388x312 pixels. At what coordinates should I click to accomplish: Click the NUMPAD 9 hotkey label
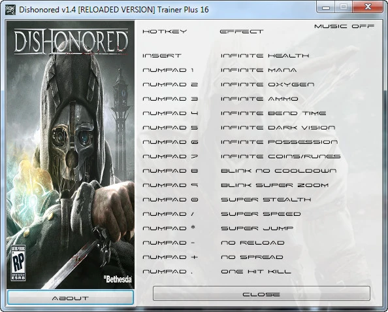point(170,185)
